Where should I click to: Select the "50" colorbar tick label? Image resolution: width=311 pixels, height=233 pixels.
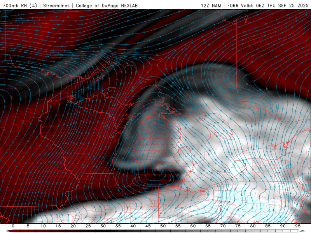[163, 226]
